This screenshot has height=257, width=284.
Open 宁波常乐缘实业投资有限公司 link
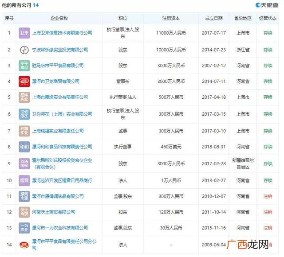pyautogui.click(x=60, y=50)
